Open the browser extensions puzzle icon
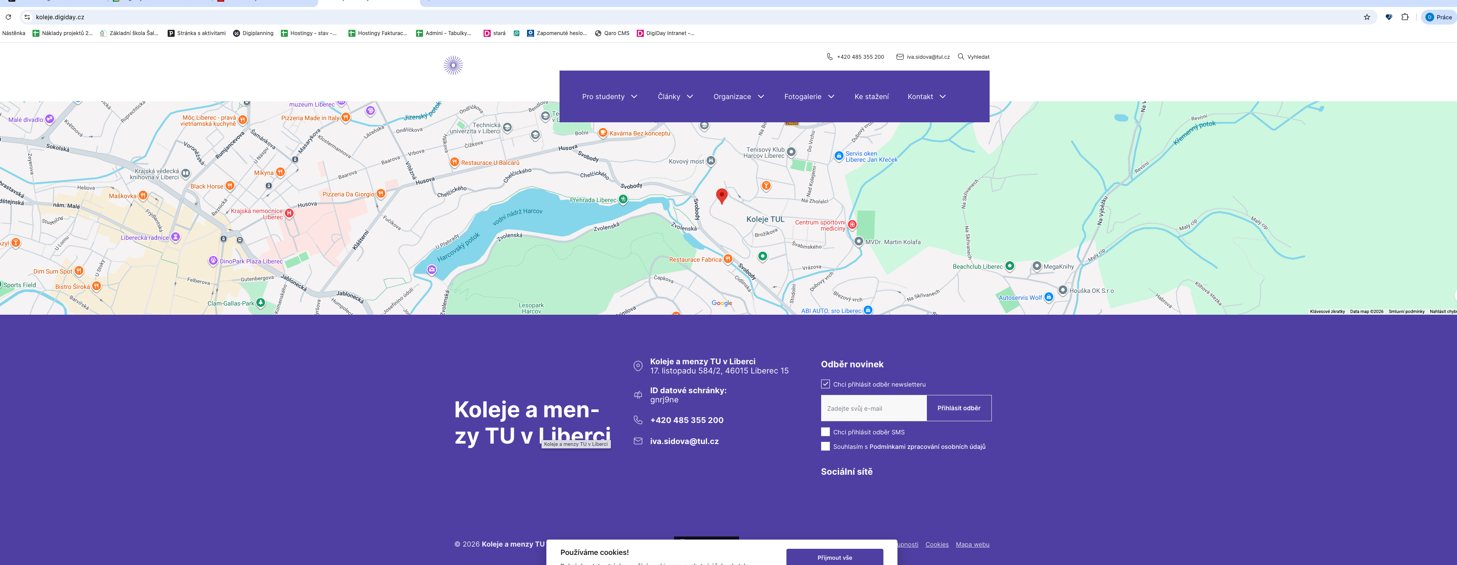 tap(1404, 17)
